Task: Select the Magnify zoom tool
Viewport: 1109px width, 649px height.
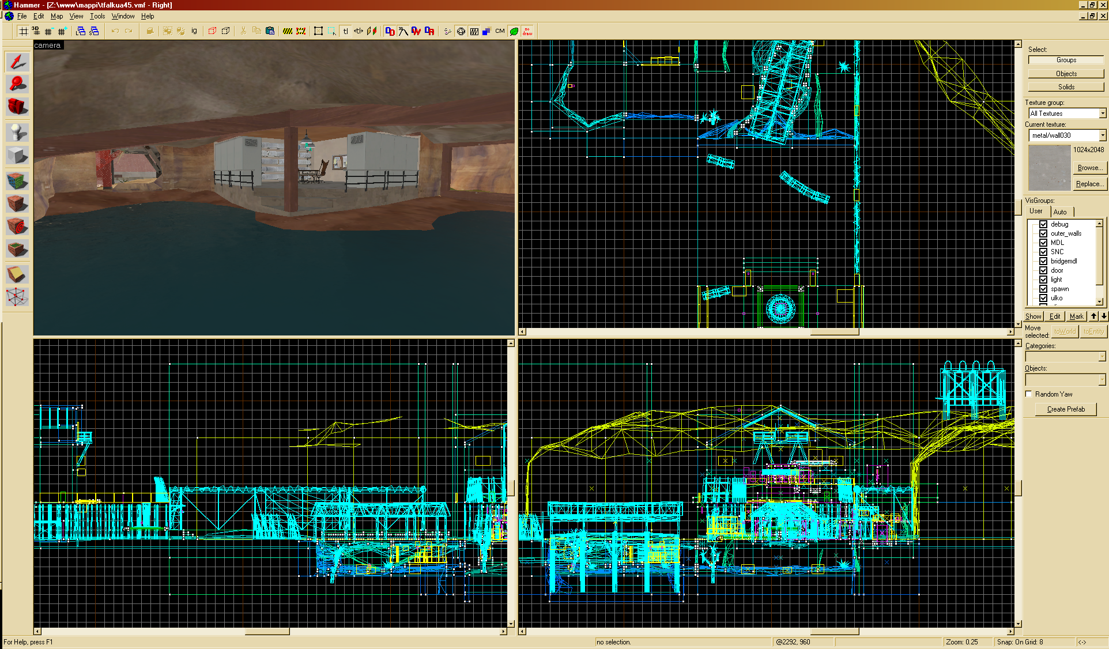Action: (x=17, y=84)
